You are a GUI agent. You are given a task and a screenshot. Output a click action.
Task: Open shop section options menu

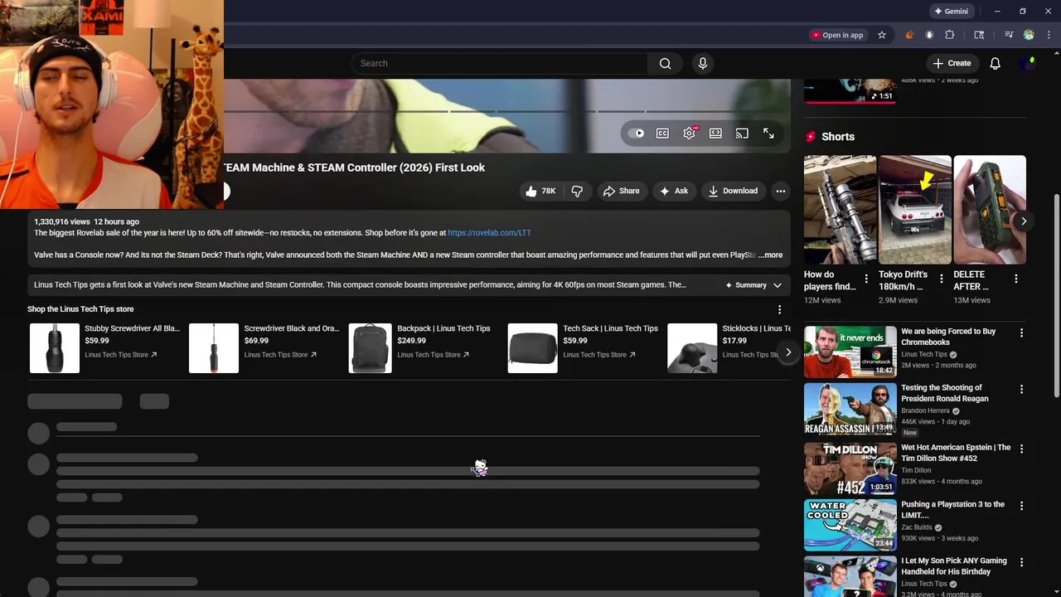pyautogui.click(x=779, y=309)
